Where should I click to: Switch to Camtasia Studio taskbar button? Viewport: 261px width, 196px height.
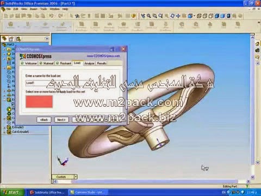click(x=89, y=192)
